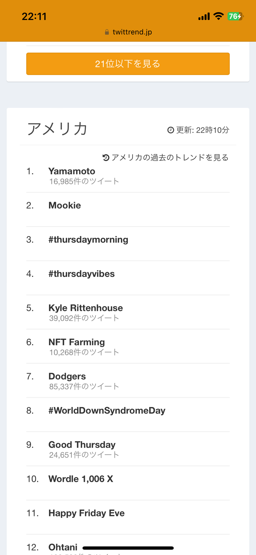Image resolution: width=256 pixels, height=555 pixels.
Task: Open the Dodgers trend
Action: pyautogui.click(x=67, y=376)
